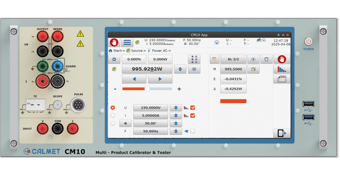Click the add-result icon beside 995.5000

(253, 69)
